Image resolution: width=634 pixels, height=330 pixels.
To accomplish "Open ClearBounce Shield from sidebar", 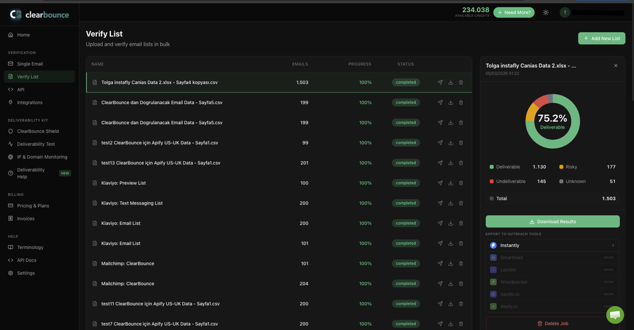I will 37,131.
